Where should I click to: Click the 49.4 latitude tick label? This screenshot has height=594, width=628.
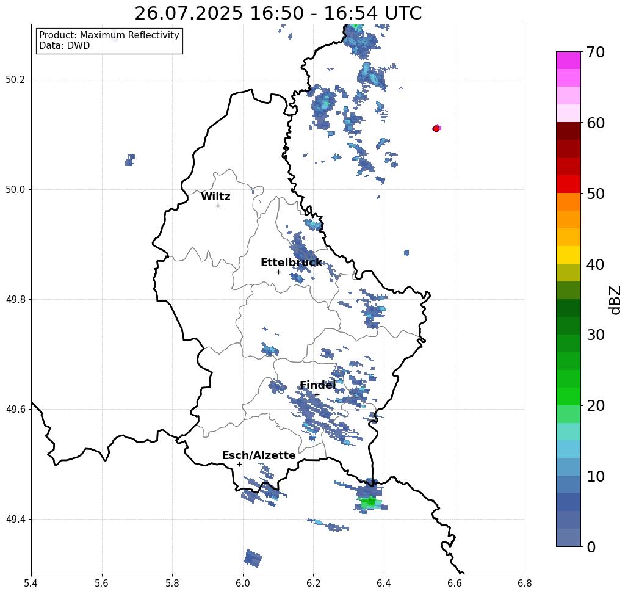15,520
